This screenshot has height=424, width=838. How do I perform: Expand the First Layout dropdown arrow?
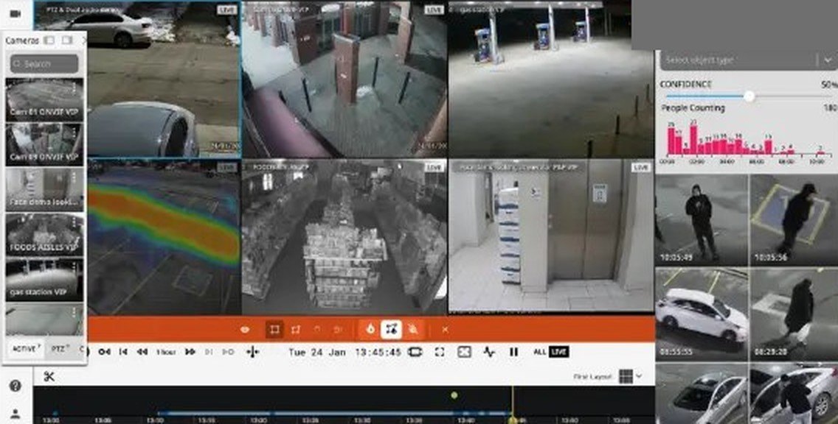(x=639, y=377)
